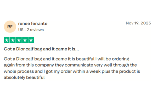Click the third green star
This screenshot has width=157, height=104.
coord(19,40)
